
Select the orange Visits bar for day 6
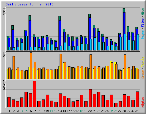pos(31,66)
